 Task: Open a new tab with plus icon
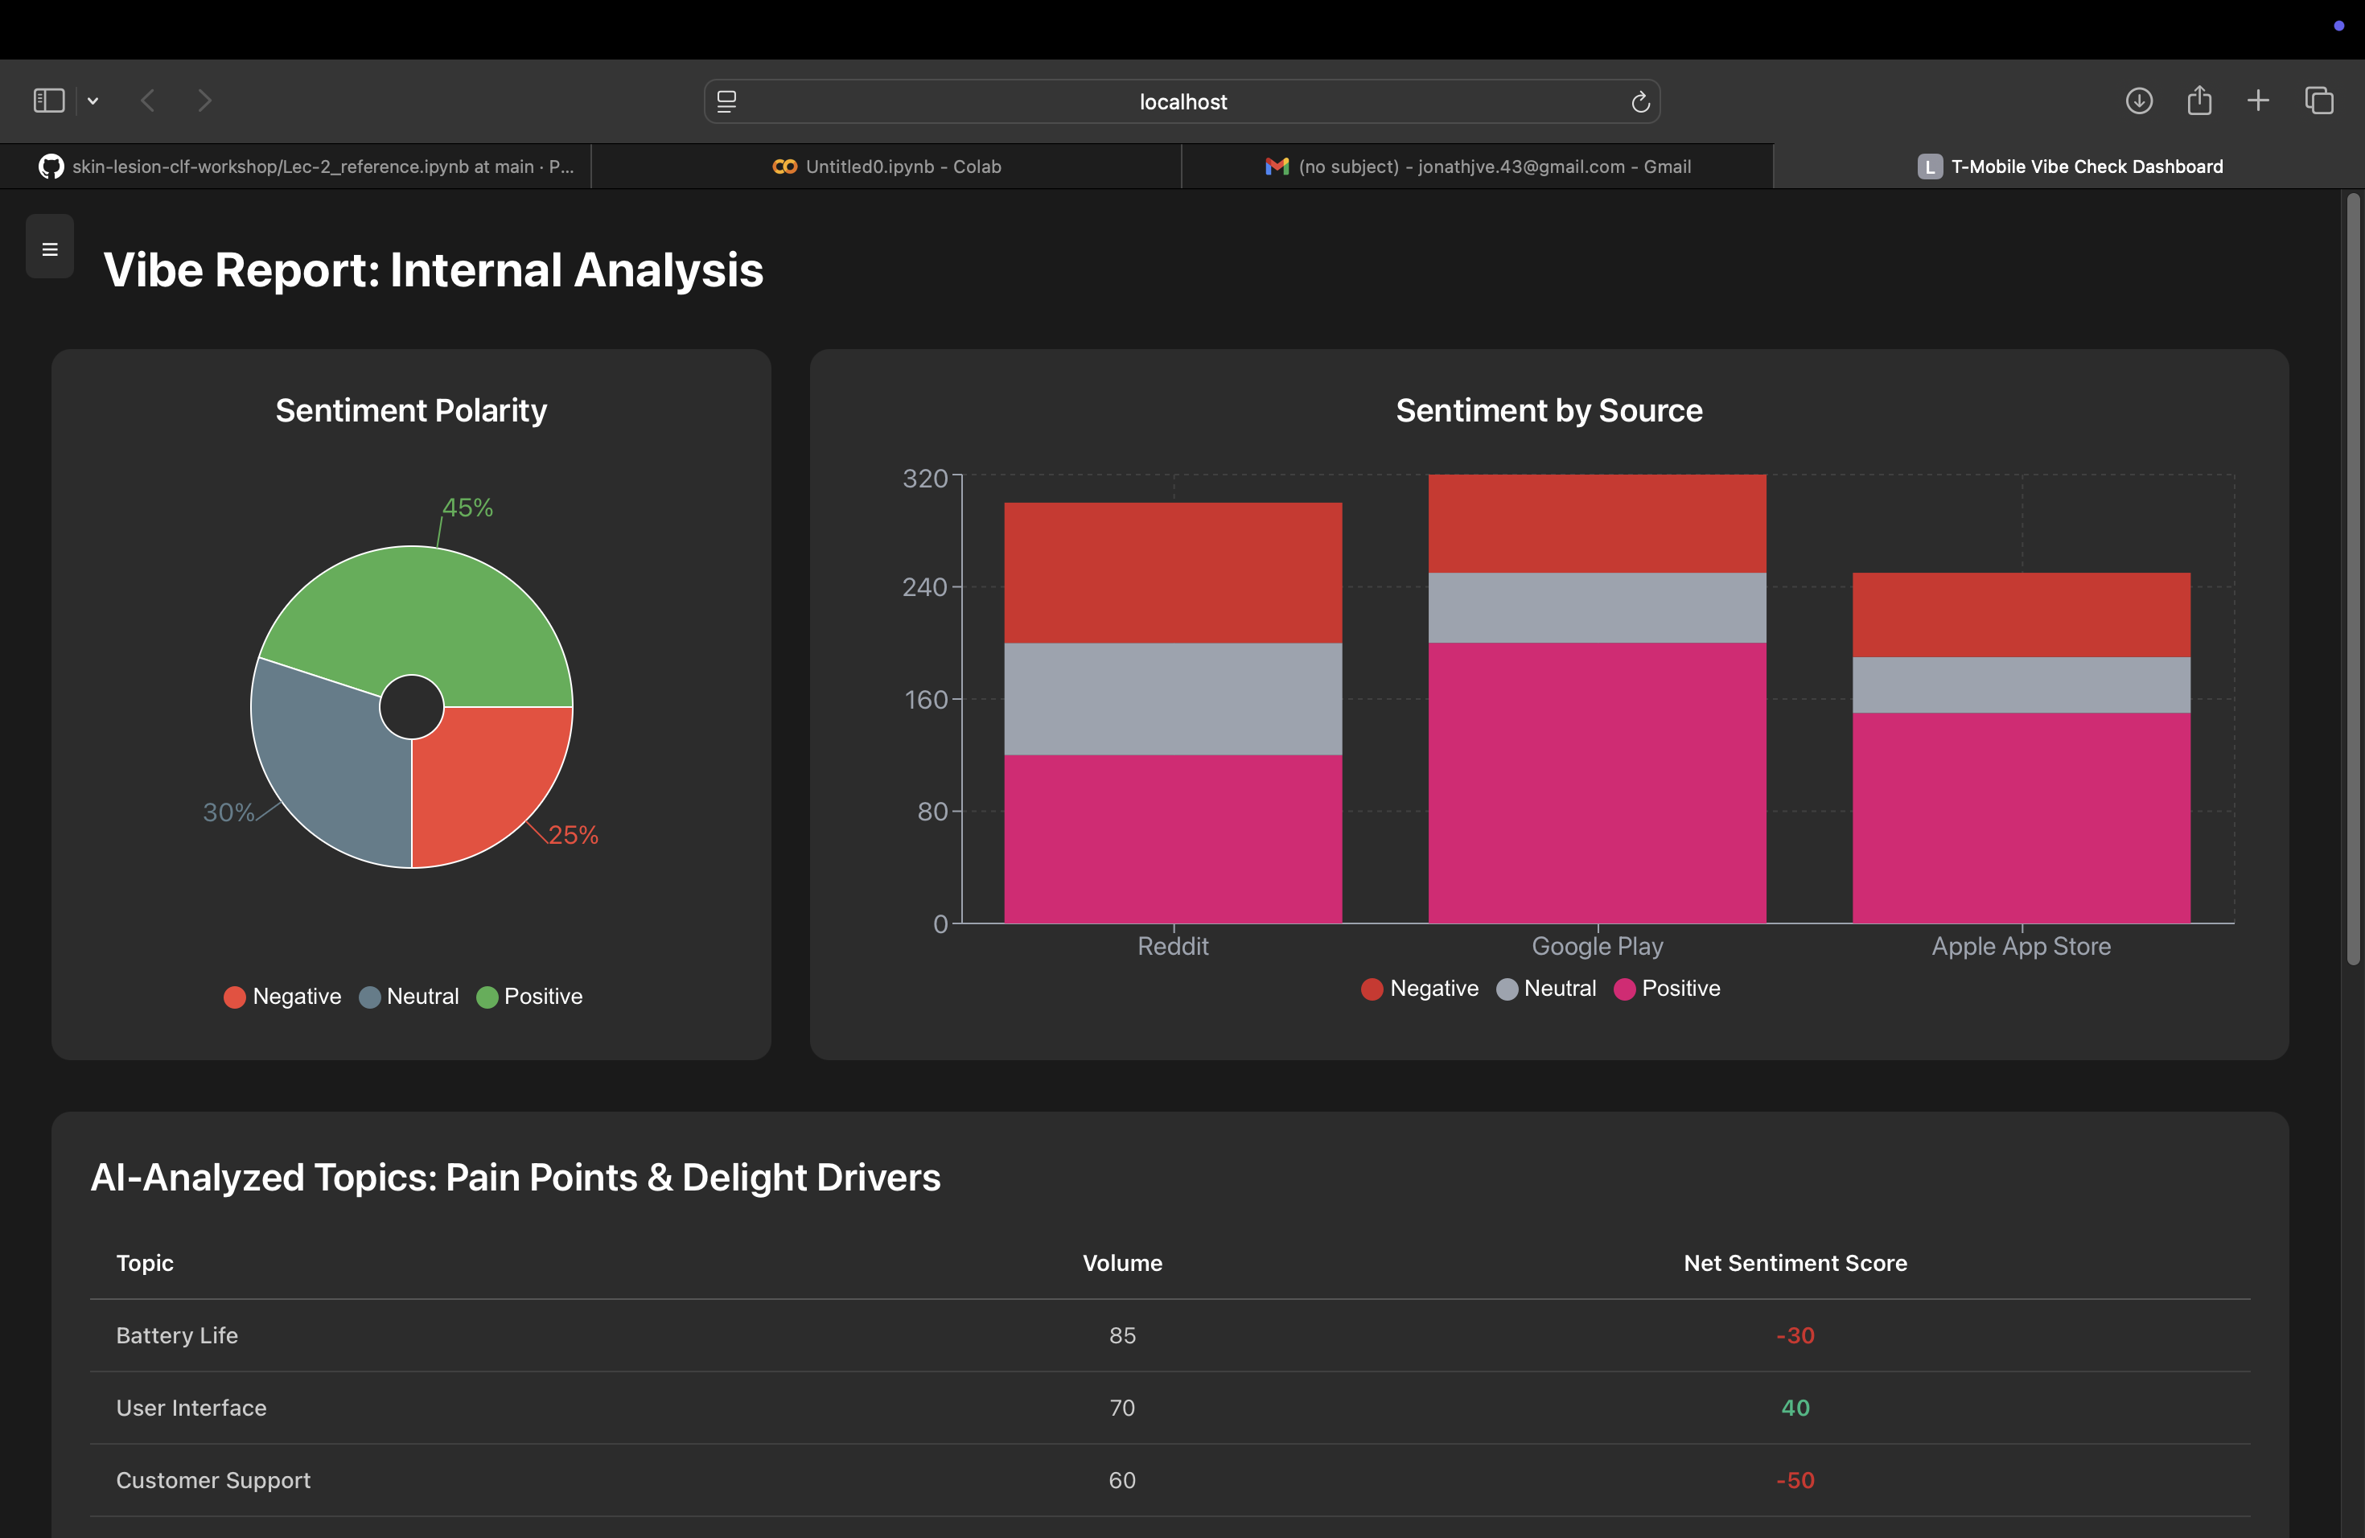click(2258, 101)
